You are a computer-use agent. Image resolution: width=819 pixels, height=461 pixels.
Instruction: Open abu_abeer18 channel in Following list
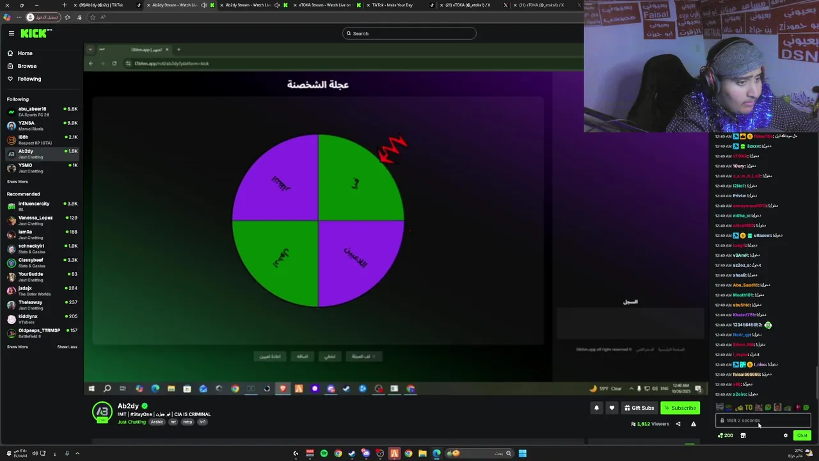[x=42, y=111]
